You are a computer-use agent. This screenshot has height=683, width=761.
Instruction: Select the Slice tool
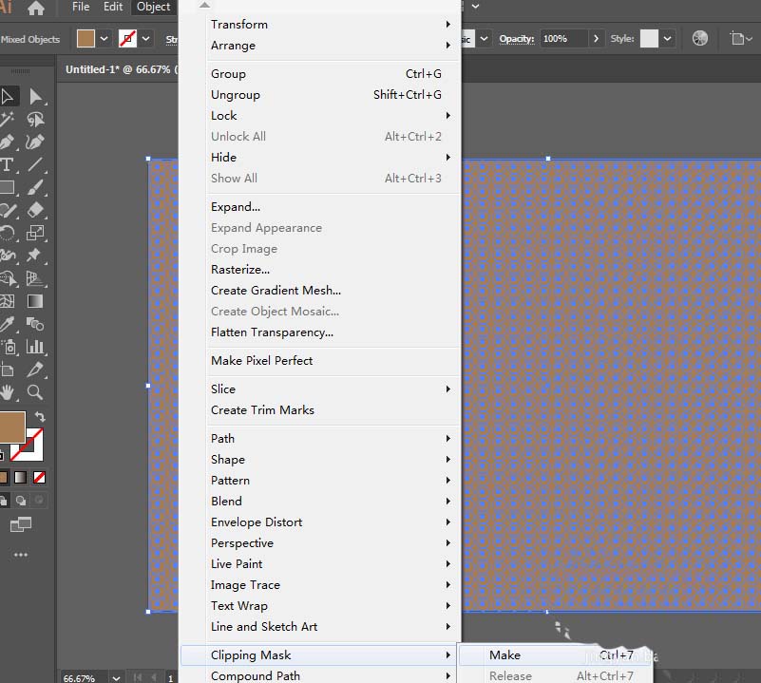35,370
